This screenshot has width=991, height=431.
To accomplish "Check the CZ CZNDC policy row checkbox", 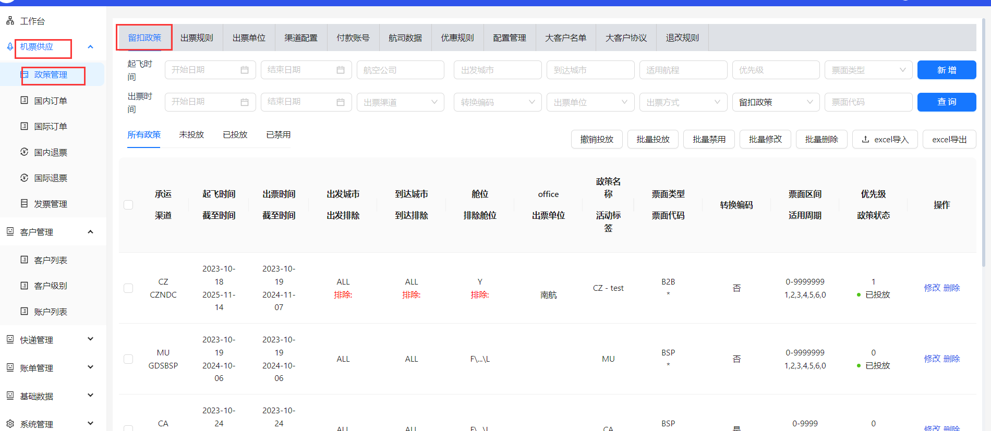I will pos(128,288).
